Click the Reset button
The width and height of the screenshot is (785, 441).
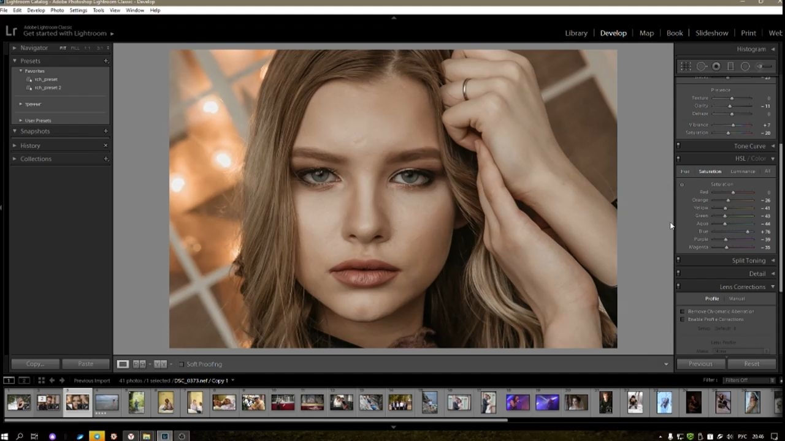pos(751,364)
